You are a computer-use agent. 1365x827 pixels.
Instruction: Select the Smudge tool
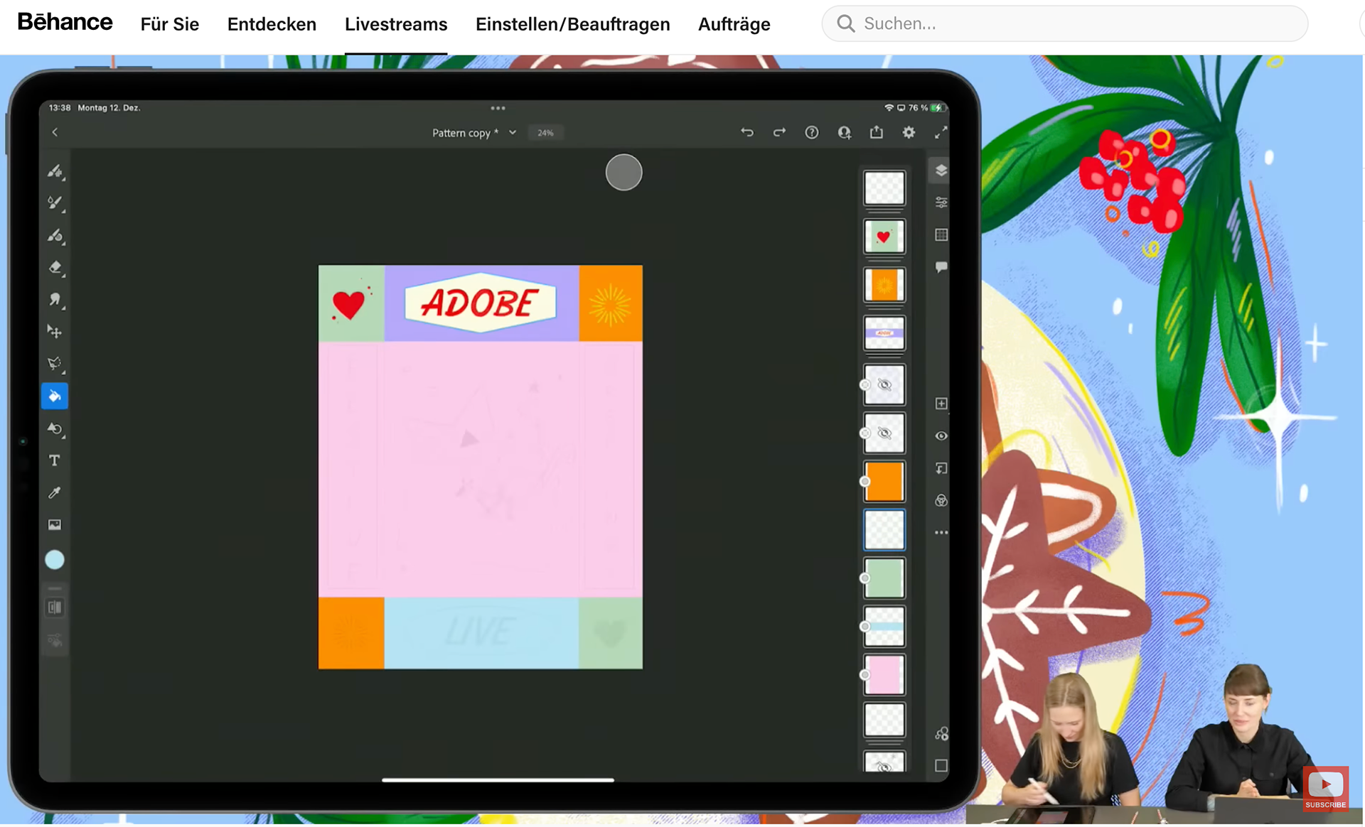(x=55, y=300)
